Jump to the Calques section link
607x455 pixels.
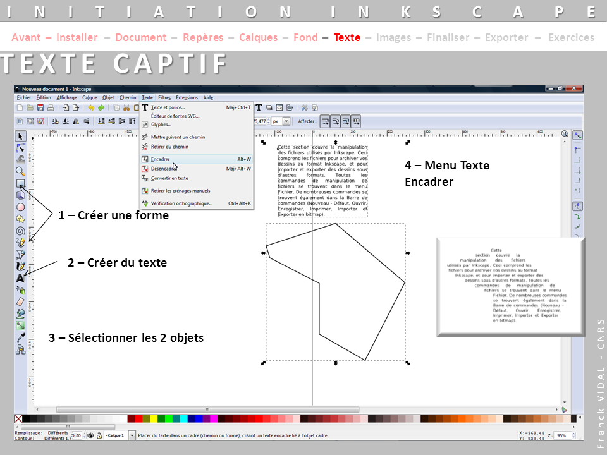coord(258,37)
